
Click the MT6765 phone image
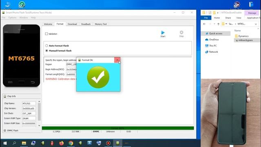[x=22, y=56]
